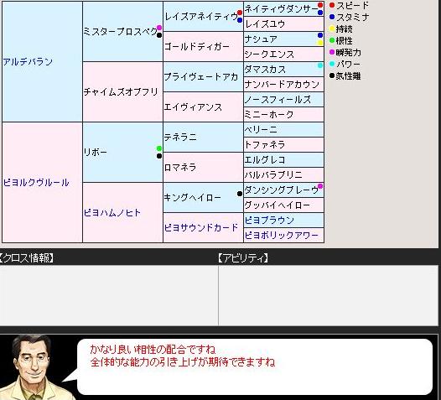
Task: Click the blue スタミナ legend dot
Action: (332, 17)
